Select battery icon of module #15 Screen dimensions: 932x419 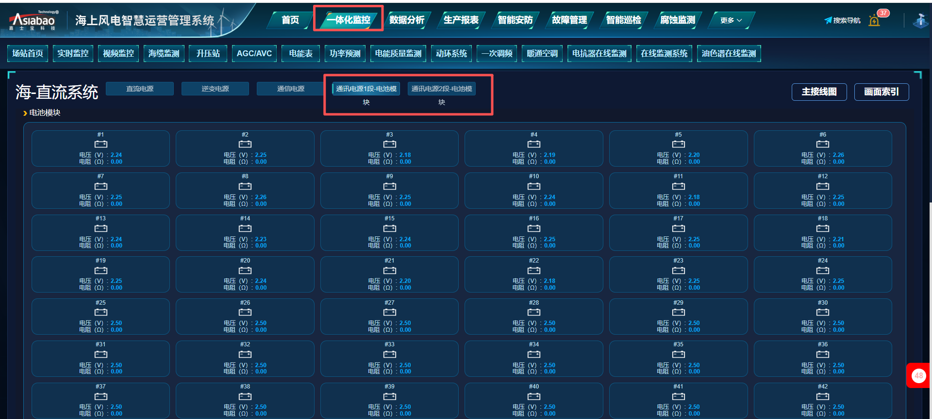click(389, 228)
